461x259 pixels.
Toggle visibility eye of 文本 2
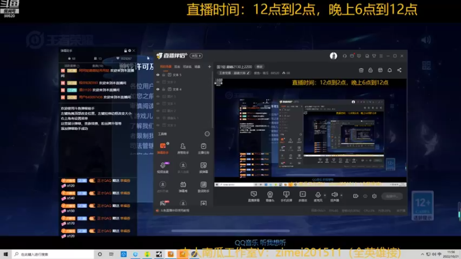(158, 82)
